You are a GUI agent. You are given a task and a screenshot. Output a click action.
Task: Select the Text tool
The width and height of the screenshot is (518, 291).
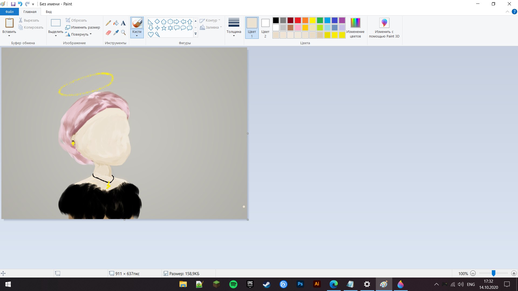(123, 23)
